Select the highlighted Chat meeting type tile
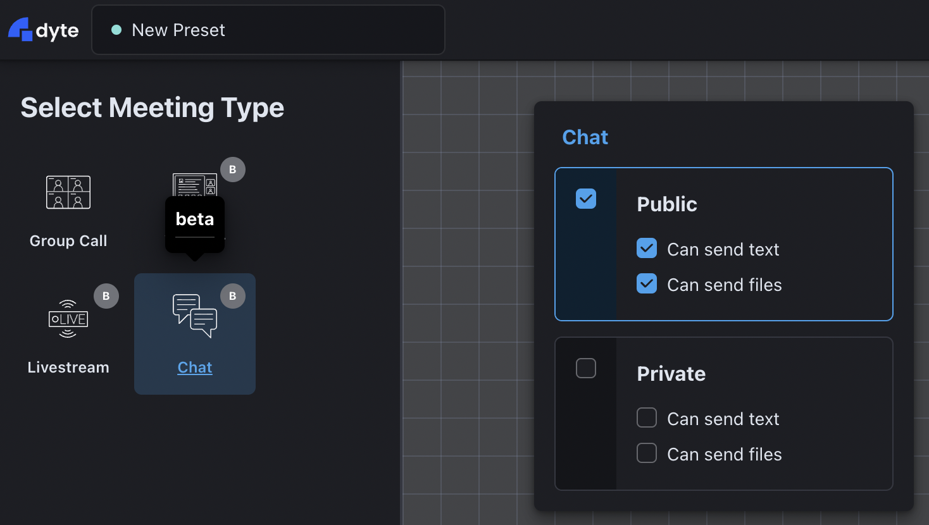This screenshot has height=525, width=929. coord(194,334)
